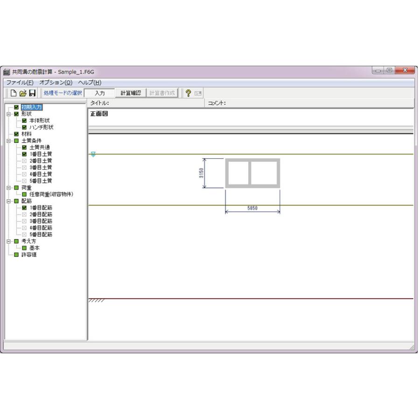Viewport: 420px width, 420px height.
Task: Collapse the 土質条件 tree node
Action: click(x=8, y=140)
